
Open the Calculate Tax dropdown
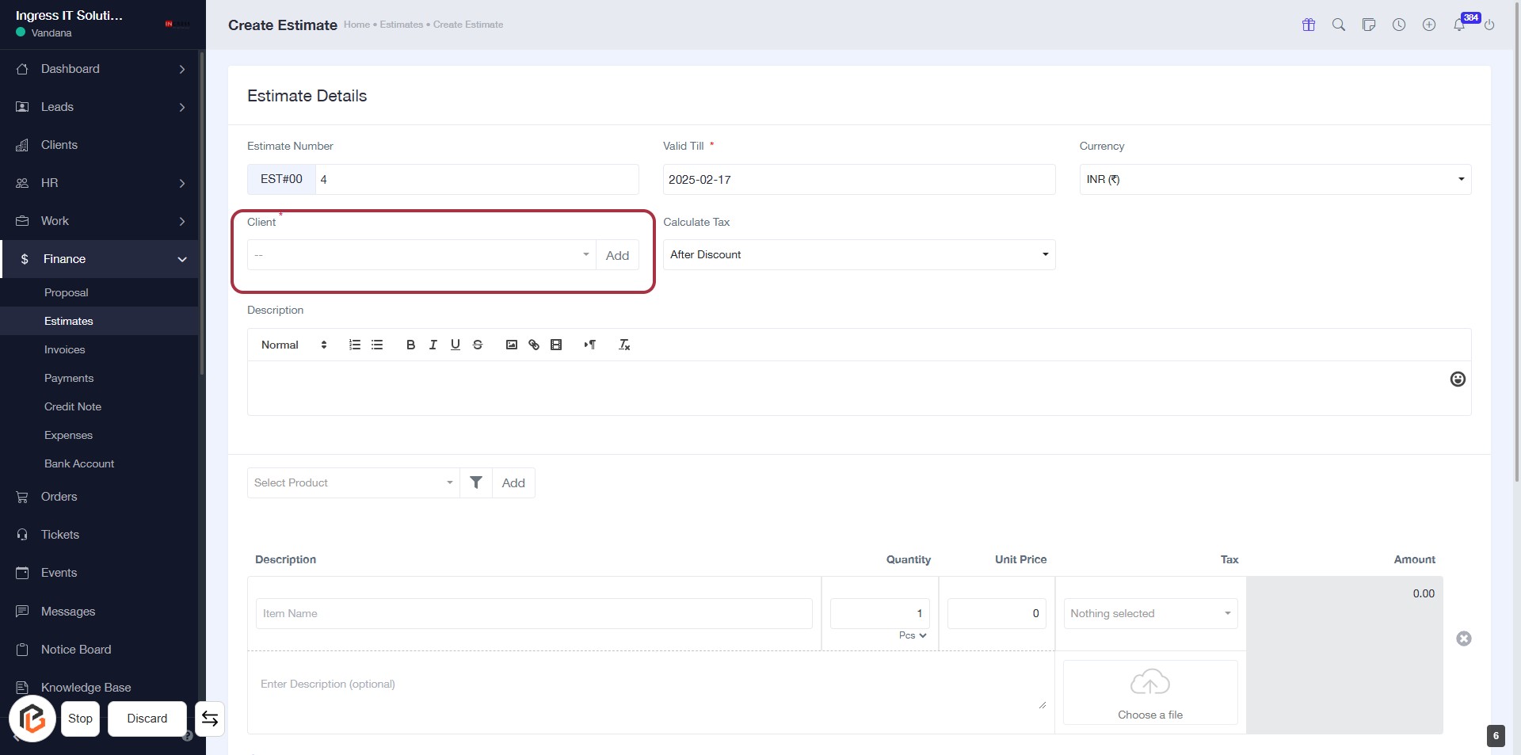pyautogui.click(x=859, y=254)
